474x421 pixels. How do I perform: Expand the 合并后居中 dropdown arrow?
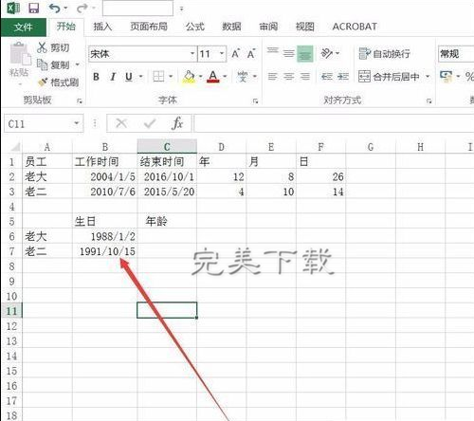(x=428, y=77)
